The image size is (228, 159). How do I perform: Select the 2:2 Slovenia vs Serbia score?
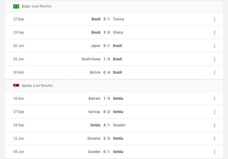point(107,138)
